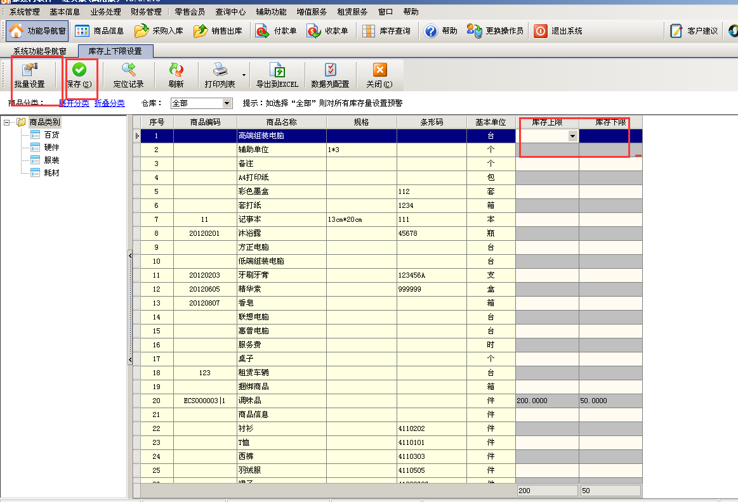Select the 打印列表 printer icon

tap(220, 70)
